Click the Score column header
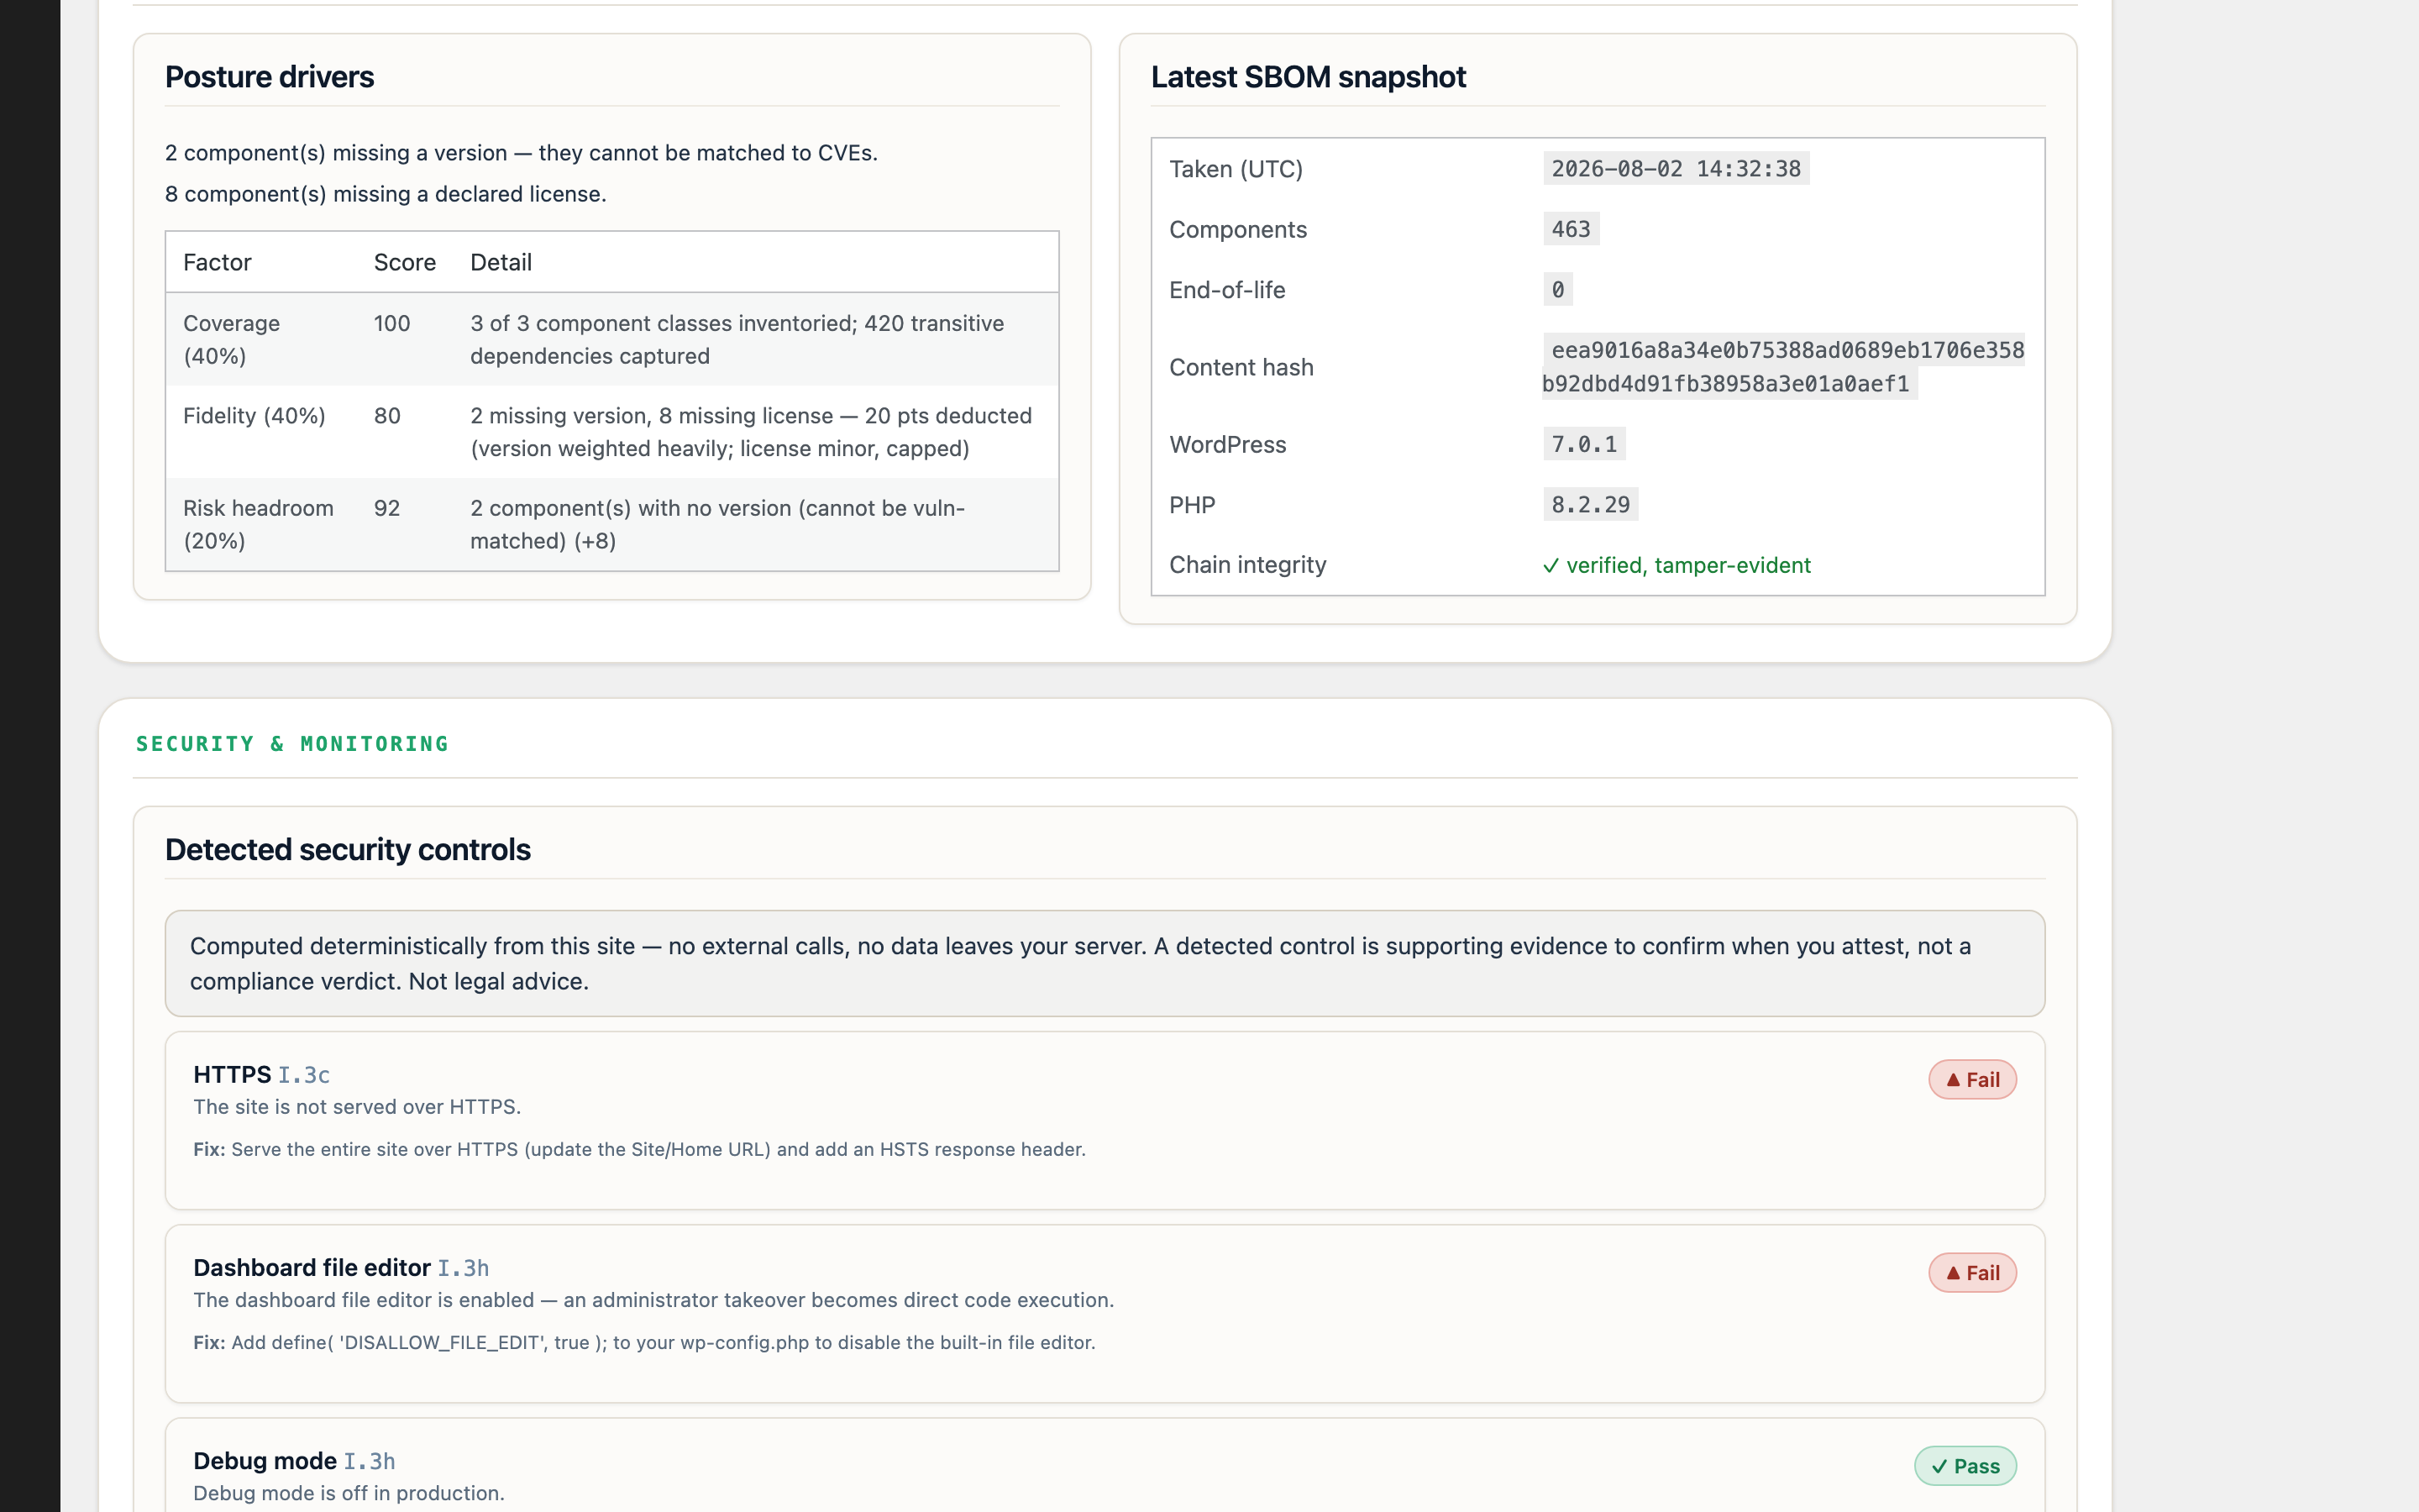Screen dimensions: 2419x1512 click(405, 262)
